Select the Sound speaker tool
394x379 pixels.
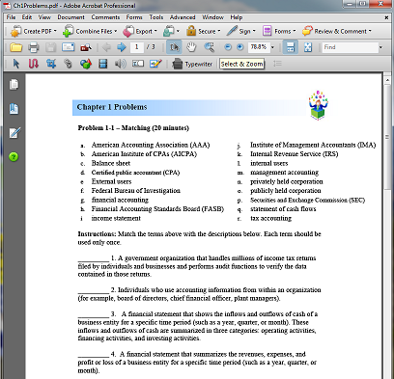[x=120, y=64]
